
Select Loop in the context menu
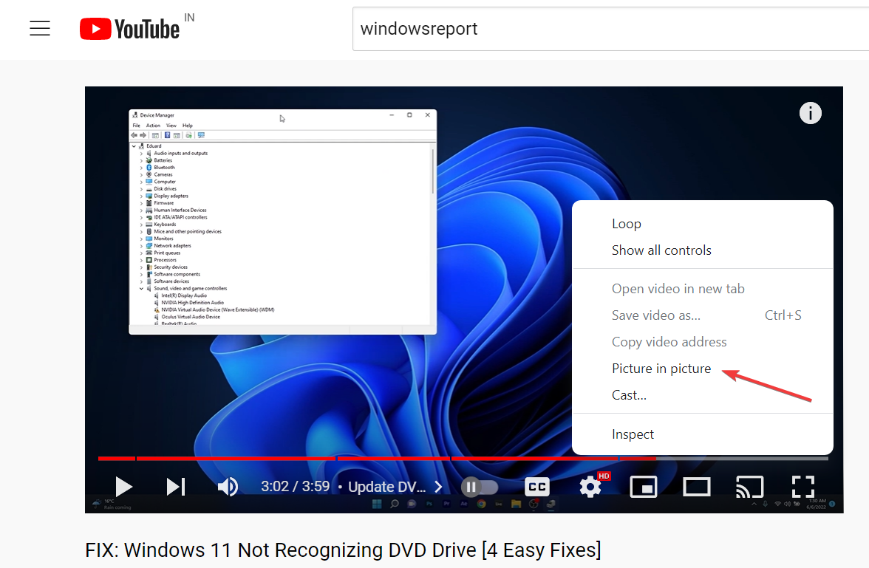702,223
